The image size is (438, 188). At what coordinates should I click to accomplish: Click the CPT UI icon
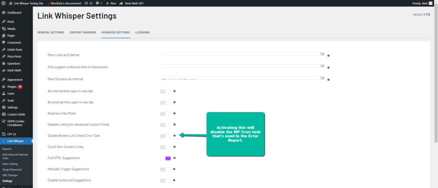coord(3,134)
